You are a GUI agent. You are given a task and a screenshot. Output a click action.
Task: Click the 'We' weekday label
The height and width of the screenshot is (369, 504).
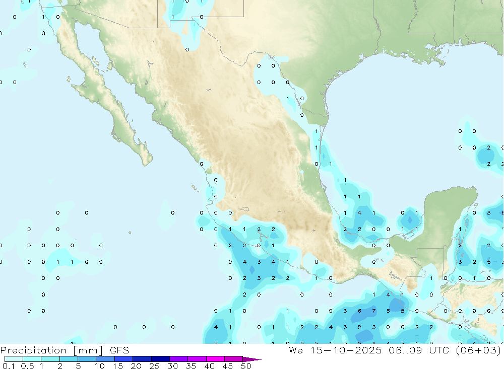click(x=296, y=350)
